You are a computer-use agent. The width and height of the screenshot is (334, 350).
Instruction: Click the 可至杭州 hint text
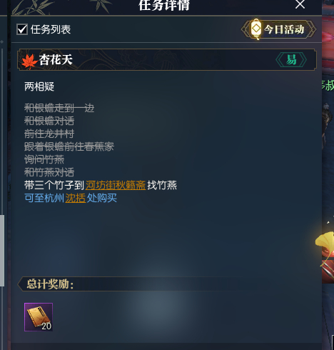[x=44, y=198]
